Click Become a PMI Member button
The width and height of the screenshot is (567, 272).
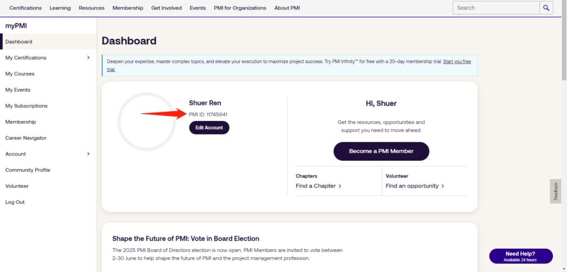coord(381,151)
